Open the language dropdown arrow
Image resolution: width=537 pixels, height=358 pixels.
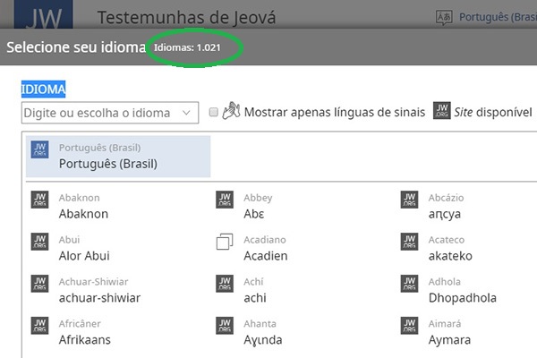coord(186,113)
